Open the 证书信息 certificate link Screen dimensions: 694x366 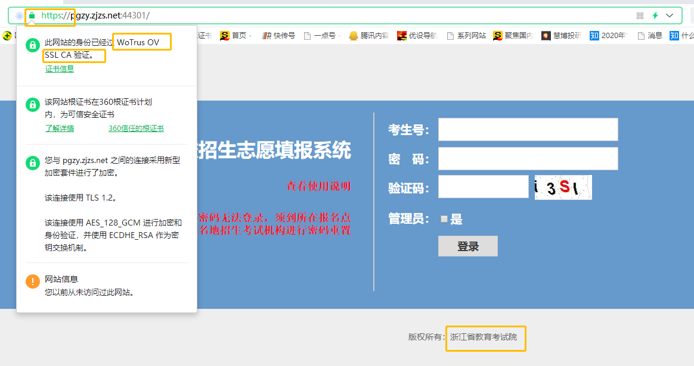pyautogui.click(x=60, y=68)
